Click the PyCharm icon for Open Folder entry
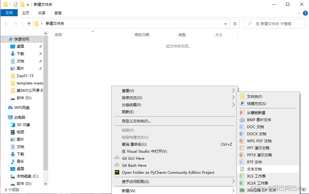The width and height of the screenshot is (309, 194). tap(117, 172)
